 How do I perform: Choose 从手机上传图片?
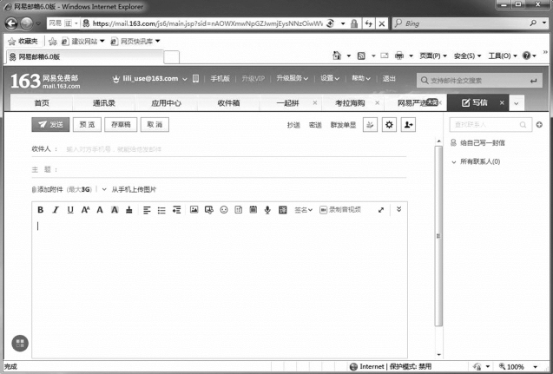pos(134,190)
